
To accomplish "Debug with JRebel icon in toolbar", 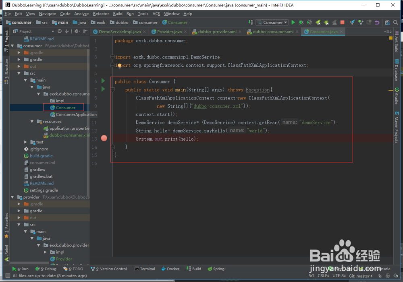I will coord(326,23).
